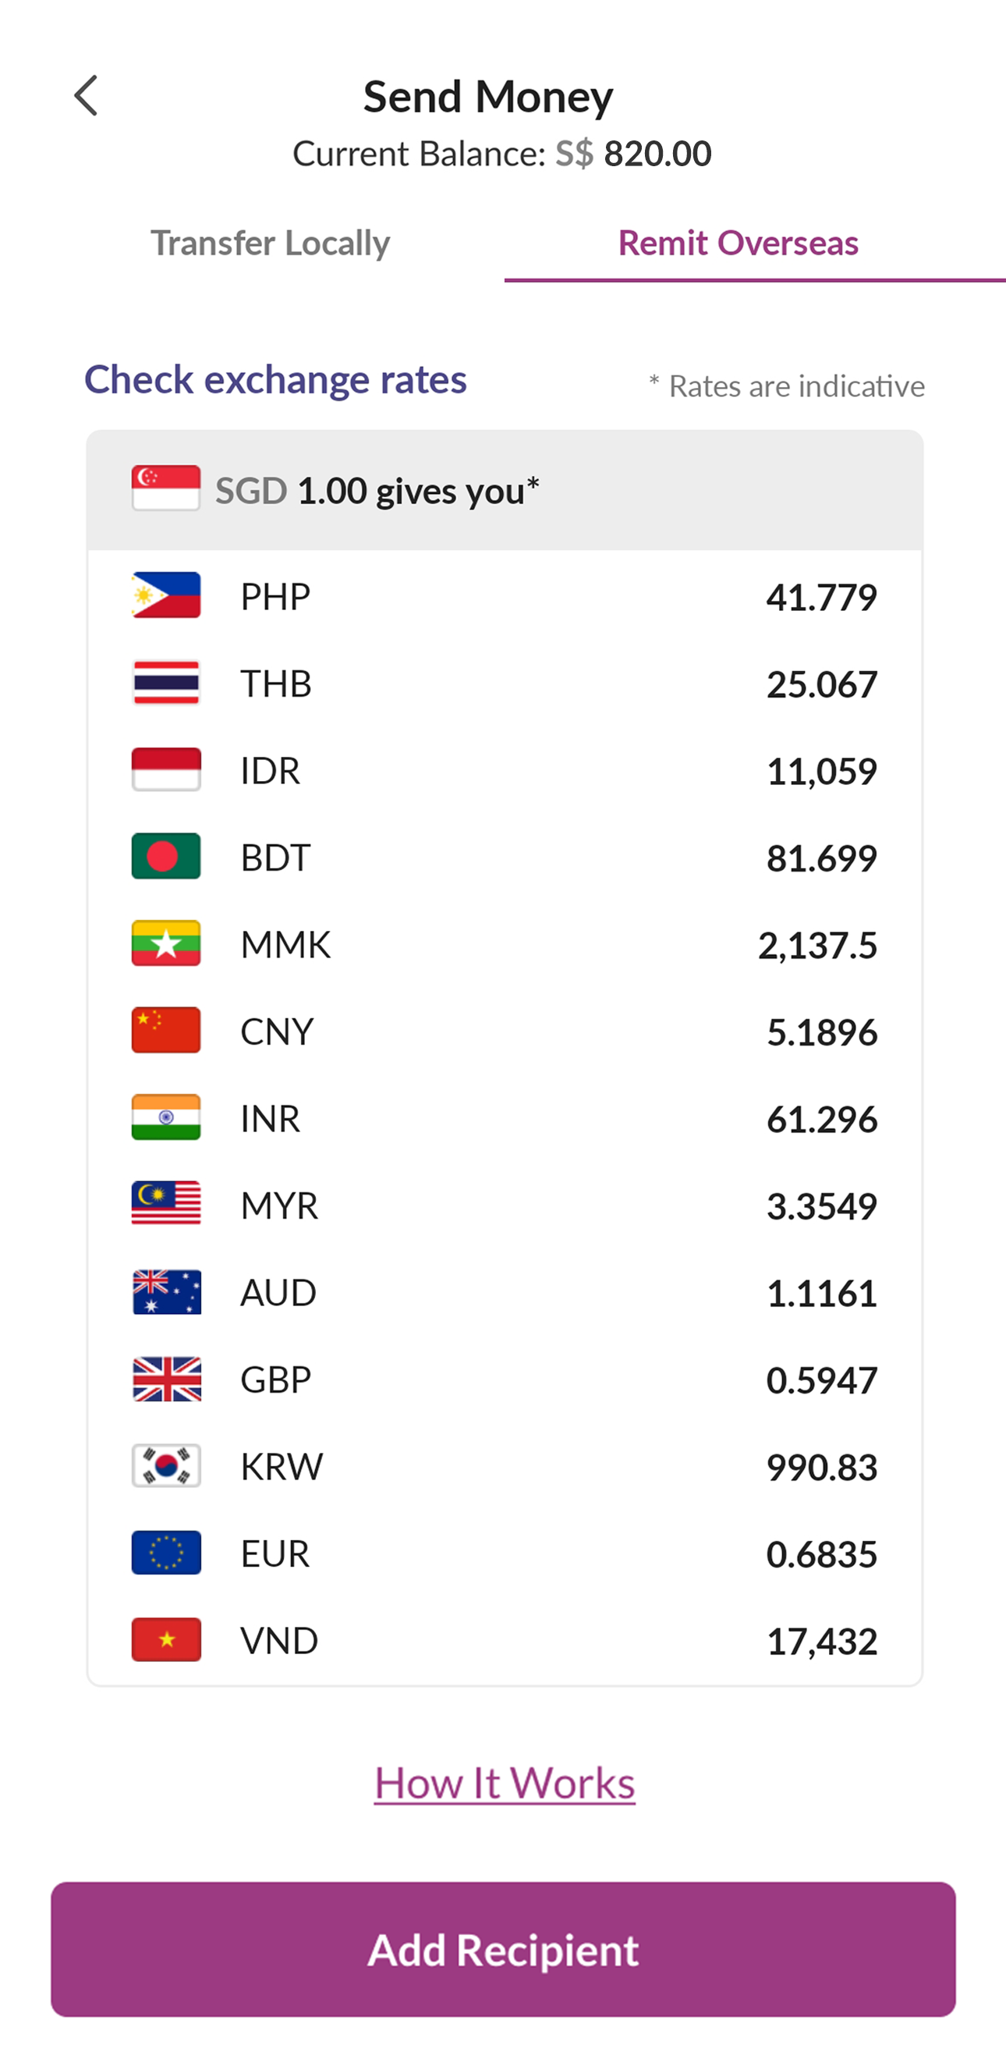This screenshot has width=1006, height=2070.
Task: Tap the Add Recipient button
Action: tap(504, 1950)
